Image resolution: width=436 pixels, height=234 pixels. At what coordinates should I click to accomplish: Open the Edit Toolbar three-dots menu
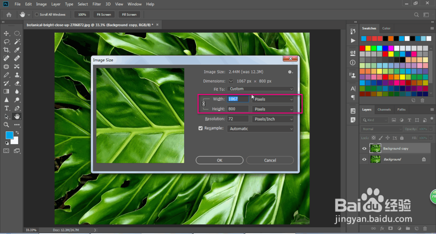(17, 124)
